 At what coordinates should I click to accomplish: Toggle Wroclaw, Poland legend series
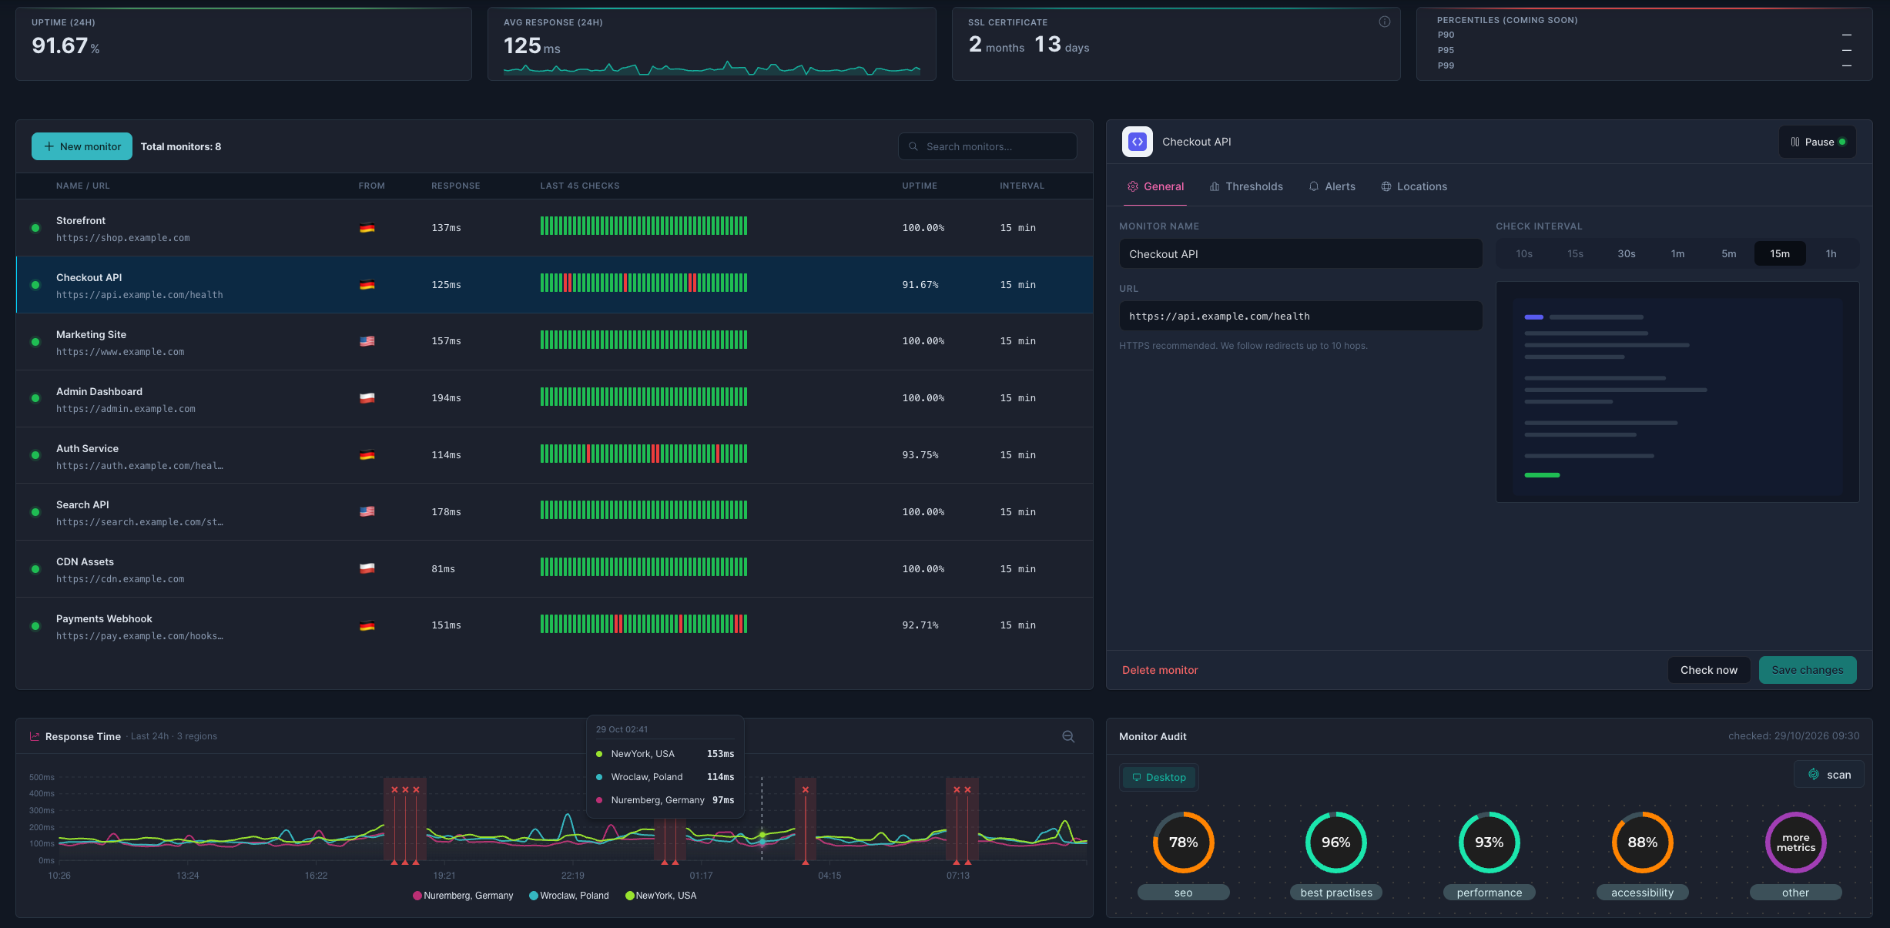coord(569,896)
